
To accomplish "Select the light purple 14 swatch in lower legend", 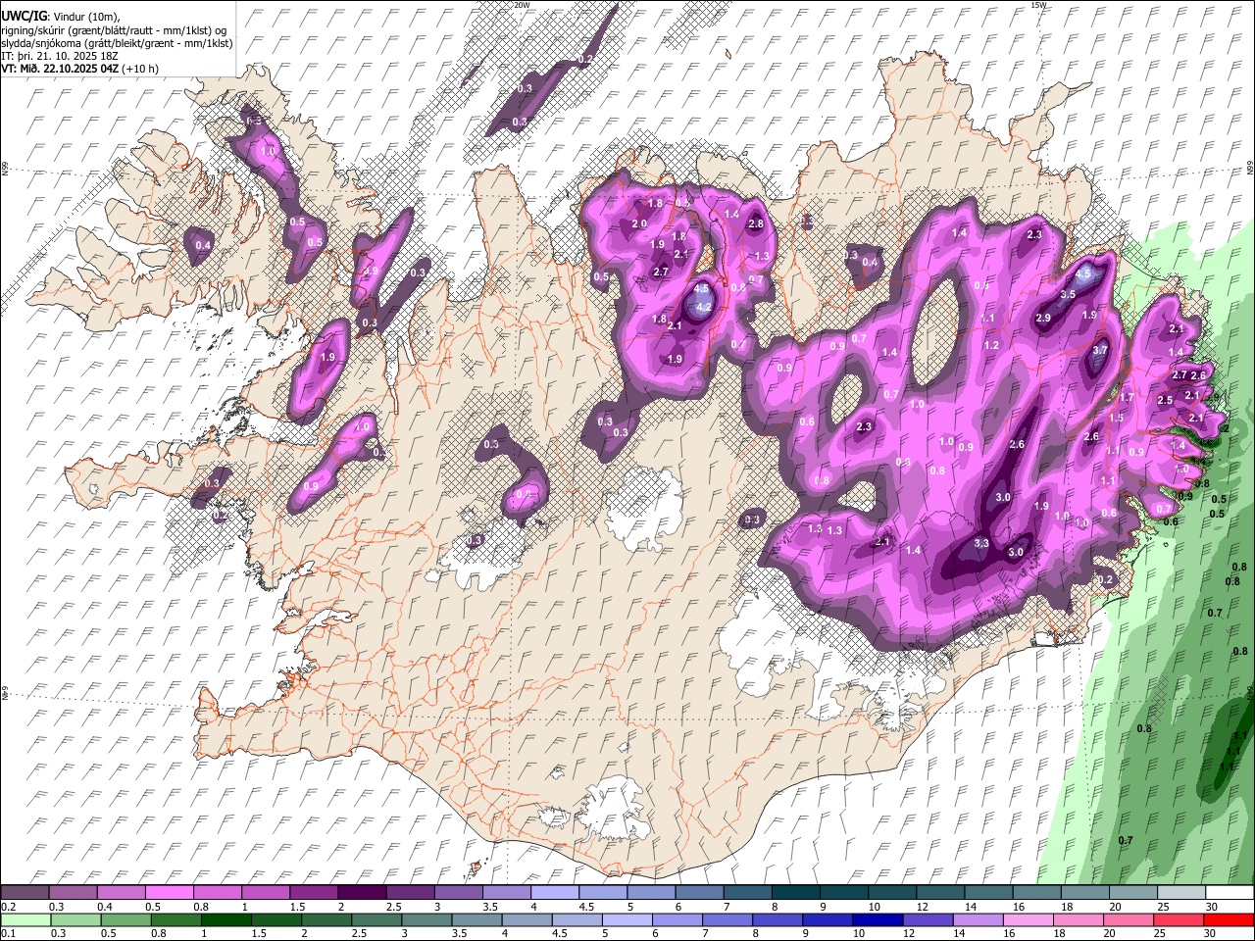I will [979, 920].
